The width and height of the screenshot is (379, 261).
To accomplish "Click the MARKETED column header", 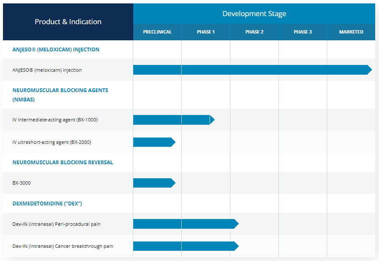I will (351, 32).
